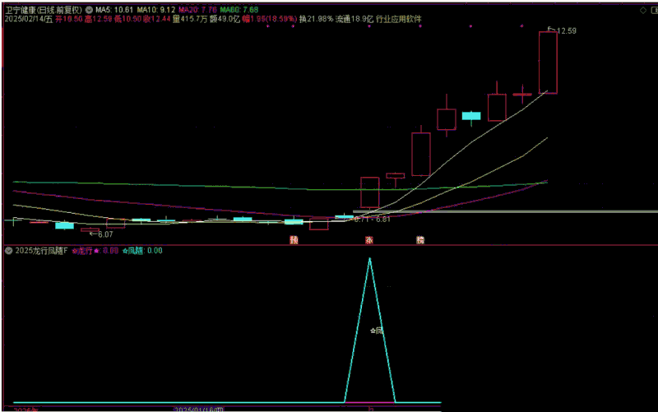
Task: Click the 12.59 high price flag label
Action: click(x=564, y=31)
